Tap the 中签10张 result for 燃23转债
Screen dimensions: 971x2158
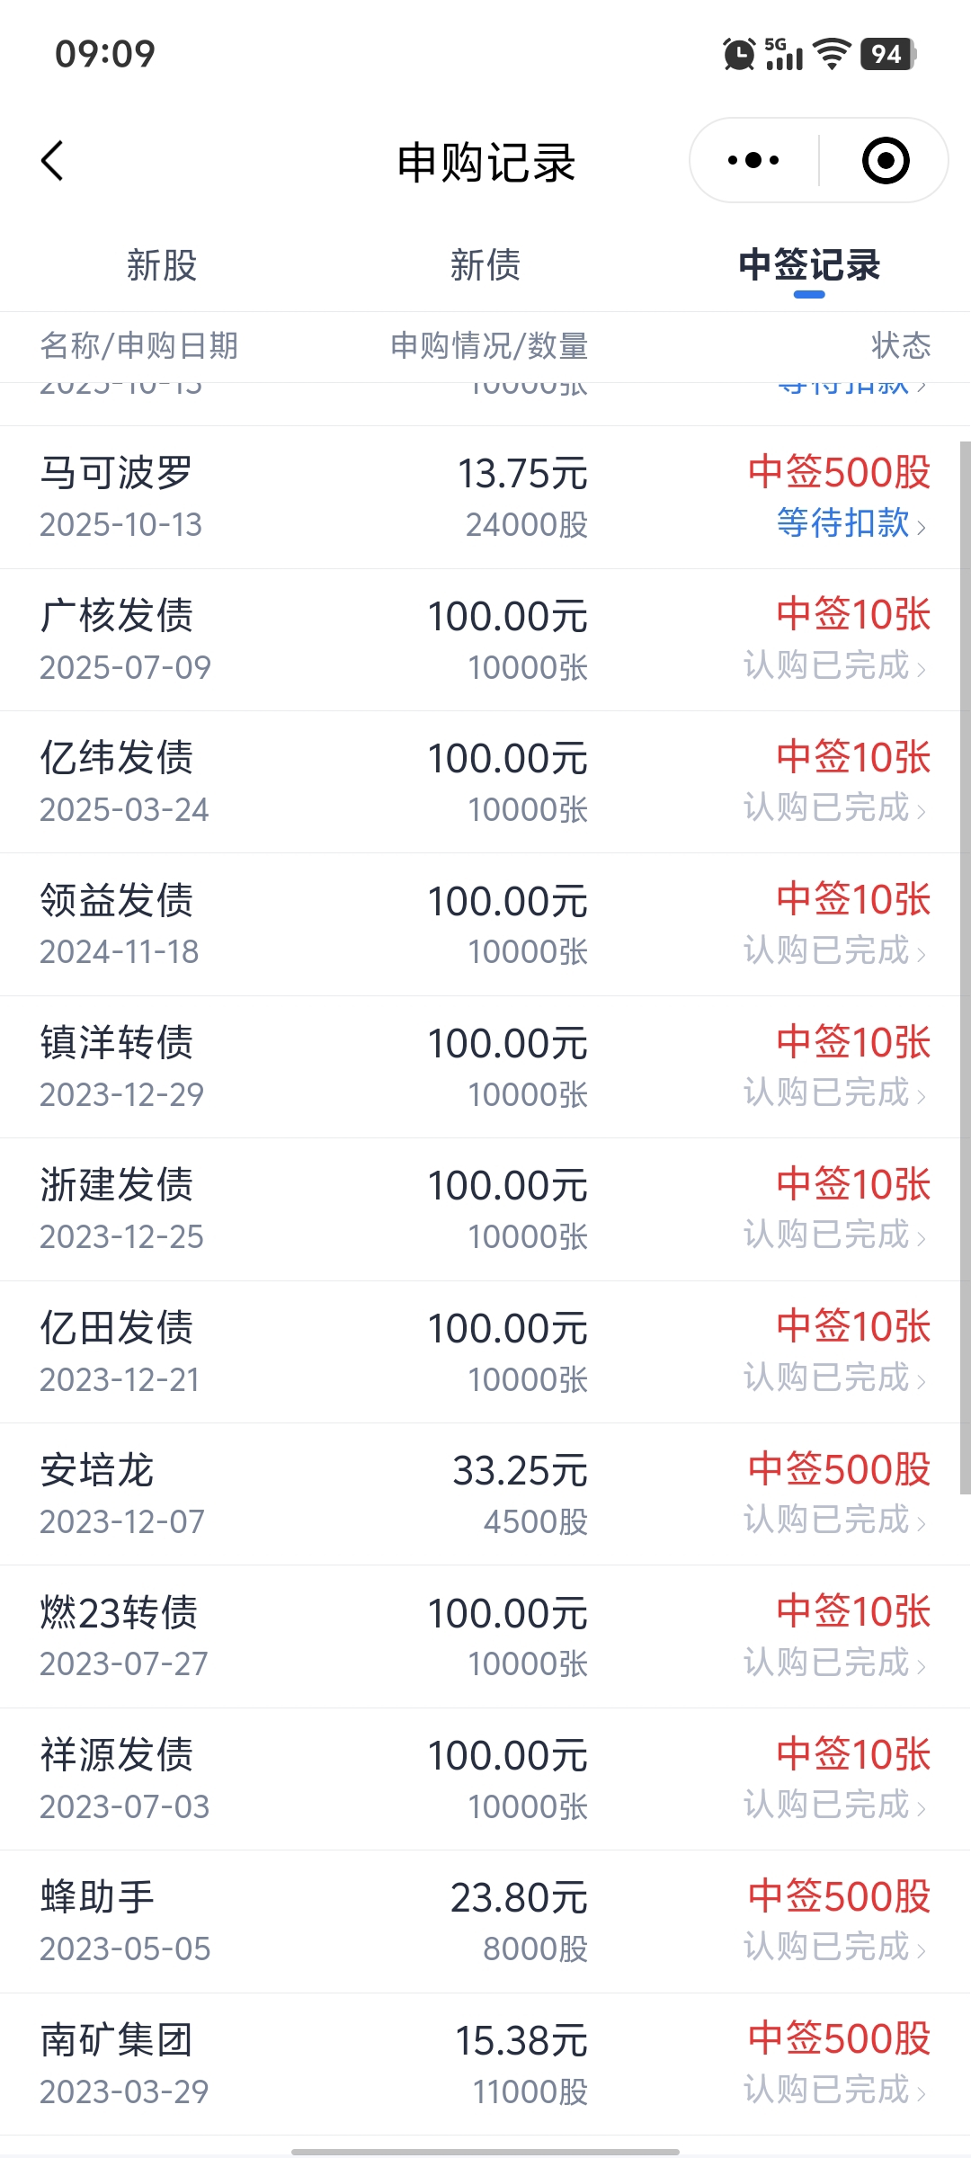853,1611
